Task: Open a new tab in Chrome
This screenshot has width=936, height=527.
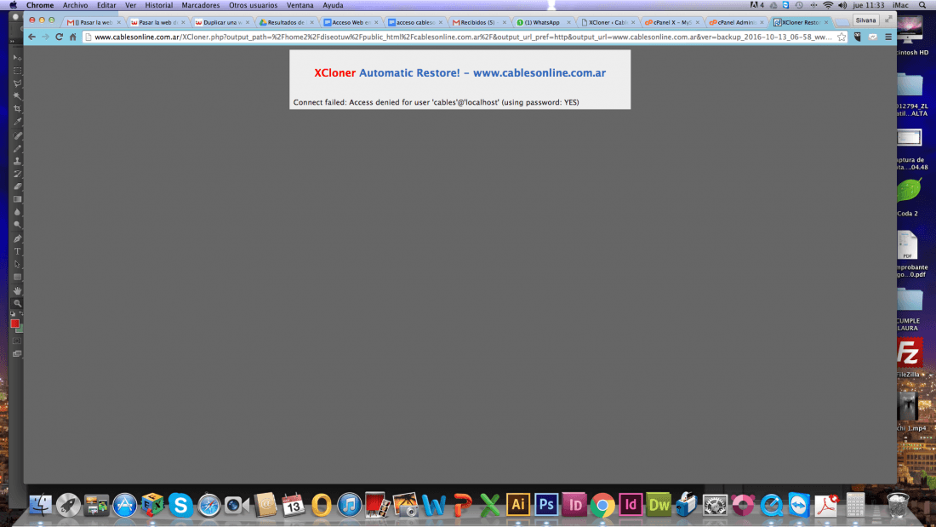Action: point(842,23)
